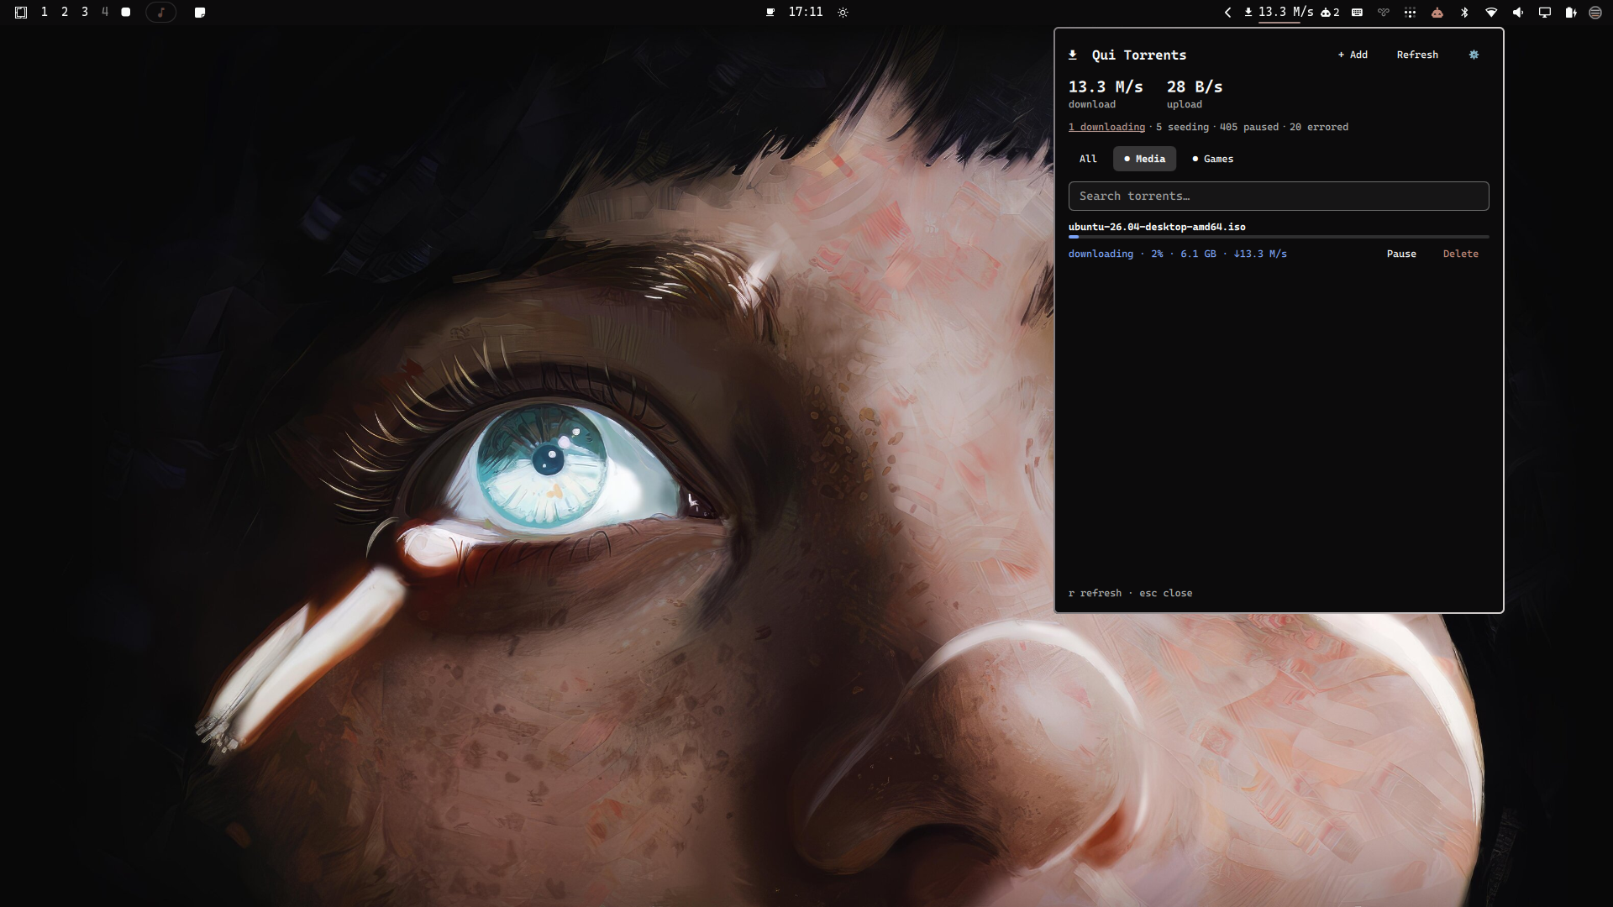1613x907 pixels.
Task: Refresh the torrent list
Action: pos(1417,55)
